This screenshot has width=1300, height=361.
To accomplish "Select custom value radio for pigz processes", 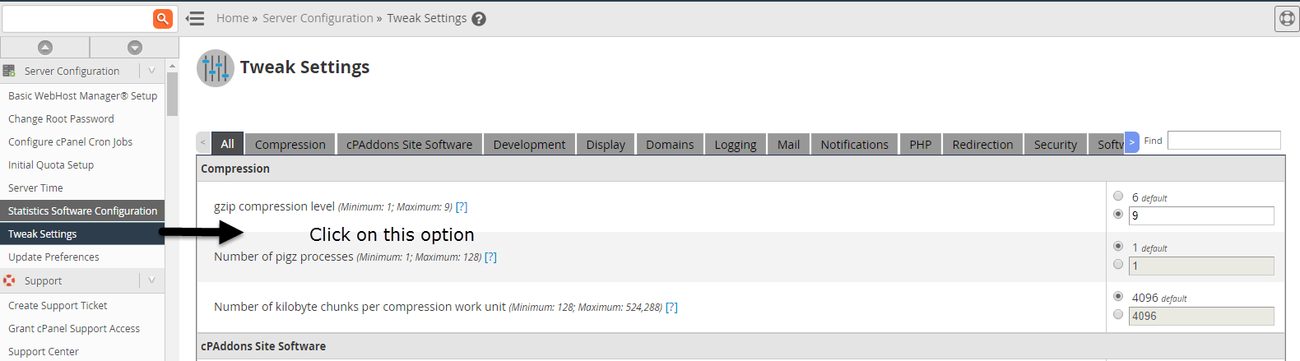I will tap(1118, 264).
